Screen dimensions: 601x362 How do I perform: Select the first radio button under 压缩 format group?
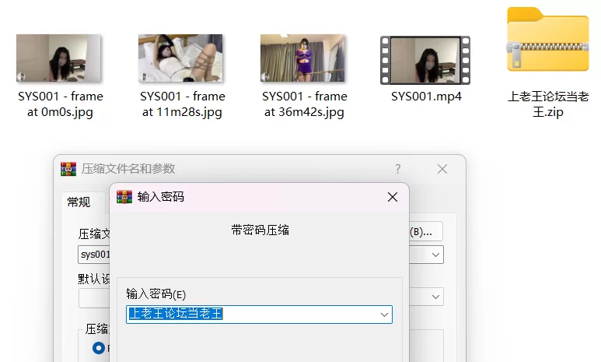(99, 348)
